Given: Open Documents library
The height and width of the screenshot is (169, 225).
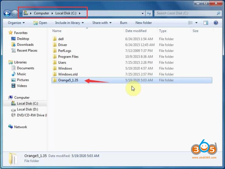Looking at the screenshot, I should click(x=25, y=68).
